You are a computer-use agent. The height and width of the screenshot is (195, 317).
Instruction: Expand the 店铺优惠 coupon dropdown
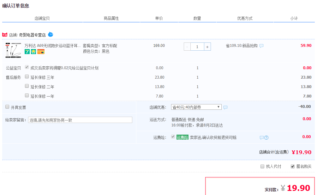click(x=196, y=107)
